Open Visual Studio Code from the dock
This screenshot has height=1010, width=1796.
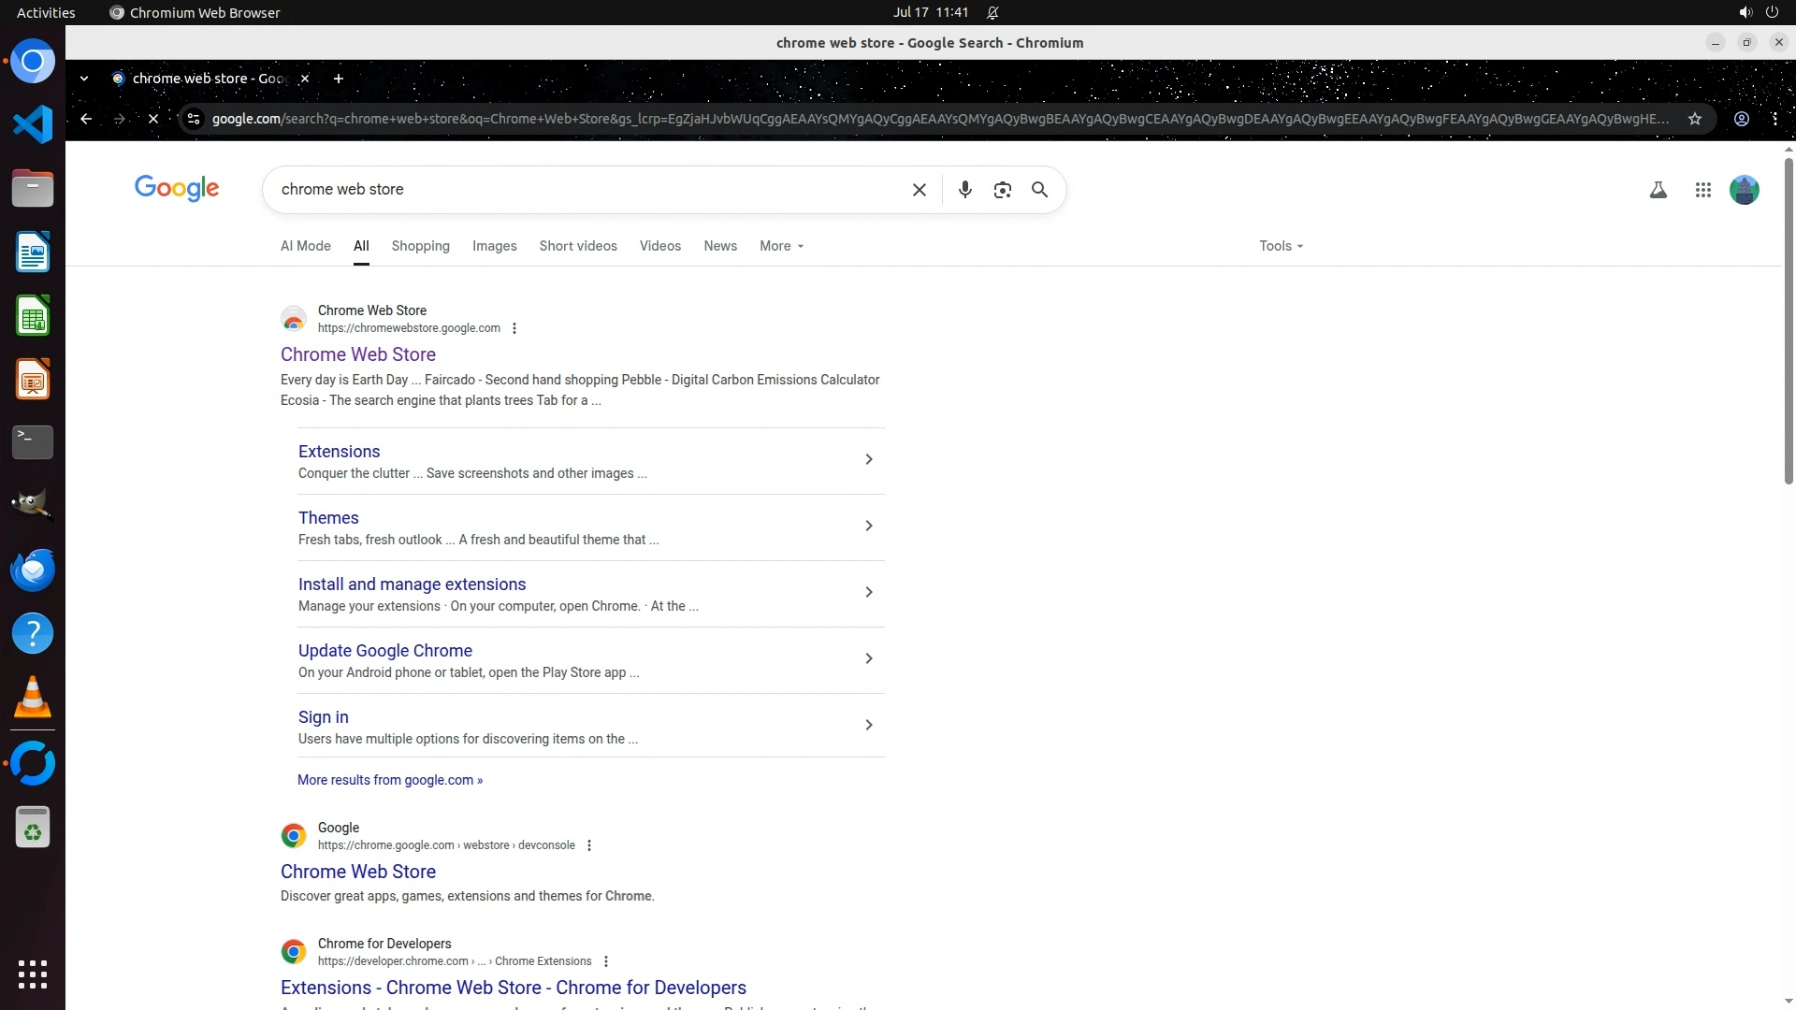[33, 124]
